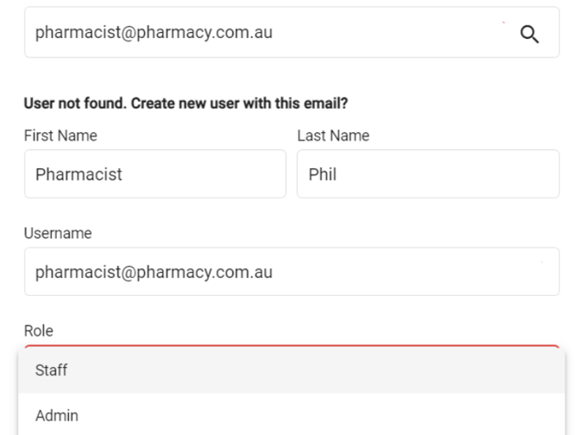Screen dimensions: 578x435
Task: Select Staff from the Role list
Action: tap(51, 370)
